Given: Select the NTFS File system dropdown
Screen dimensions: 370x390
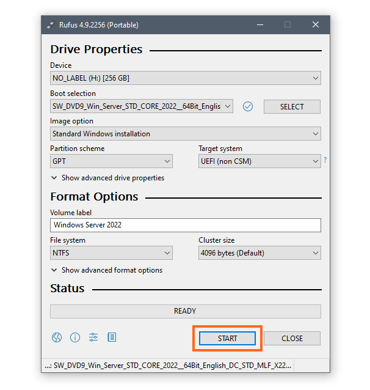Looking at the screenshot, I should pos(111,253).
